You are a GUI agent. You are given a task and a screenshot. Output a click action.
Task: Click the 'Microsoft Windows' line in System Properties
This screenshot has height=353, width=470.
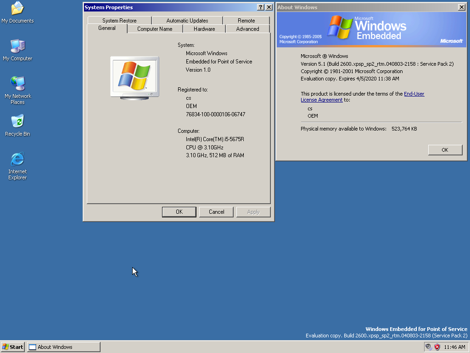(207, 53)
